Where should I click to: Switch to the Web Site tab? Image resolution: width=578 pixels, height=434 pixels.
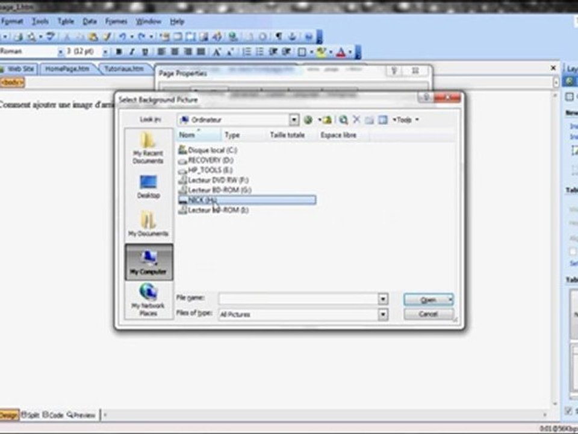[x=17, y=69]
